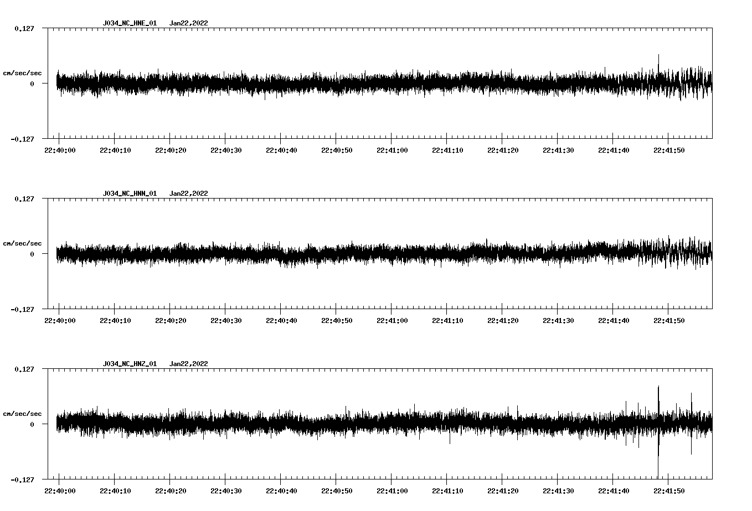Click 22:41:20 time label under HNZ plot

coord(503,491)
